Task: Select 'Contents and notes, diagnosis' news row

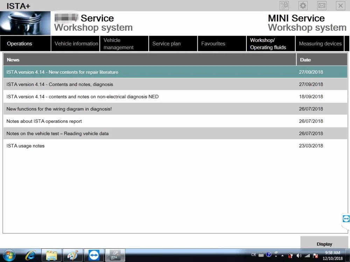Action: [x=175, y=84]
